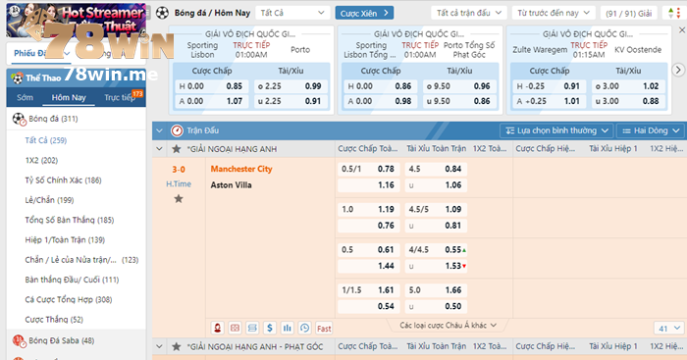Bet over 4/4.5 at odds 0.55

436,249
